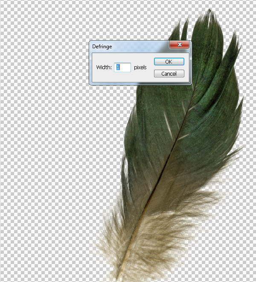The height and width of the screenshot is (282, 256).
Task: Click OK in the Defringe dialog
Action: pyautogui.click(x=169, y=62)
